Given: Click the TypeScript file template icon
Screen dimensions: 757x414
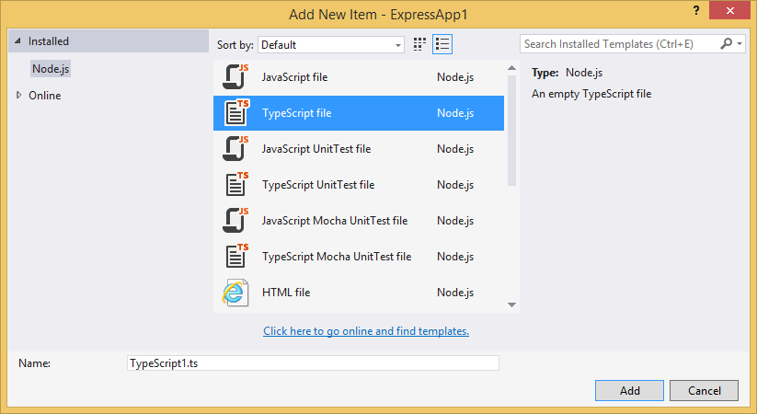Looking at the screenshot, I should coord(236,113).
